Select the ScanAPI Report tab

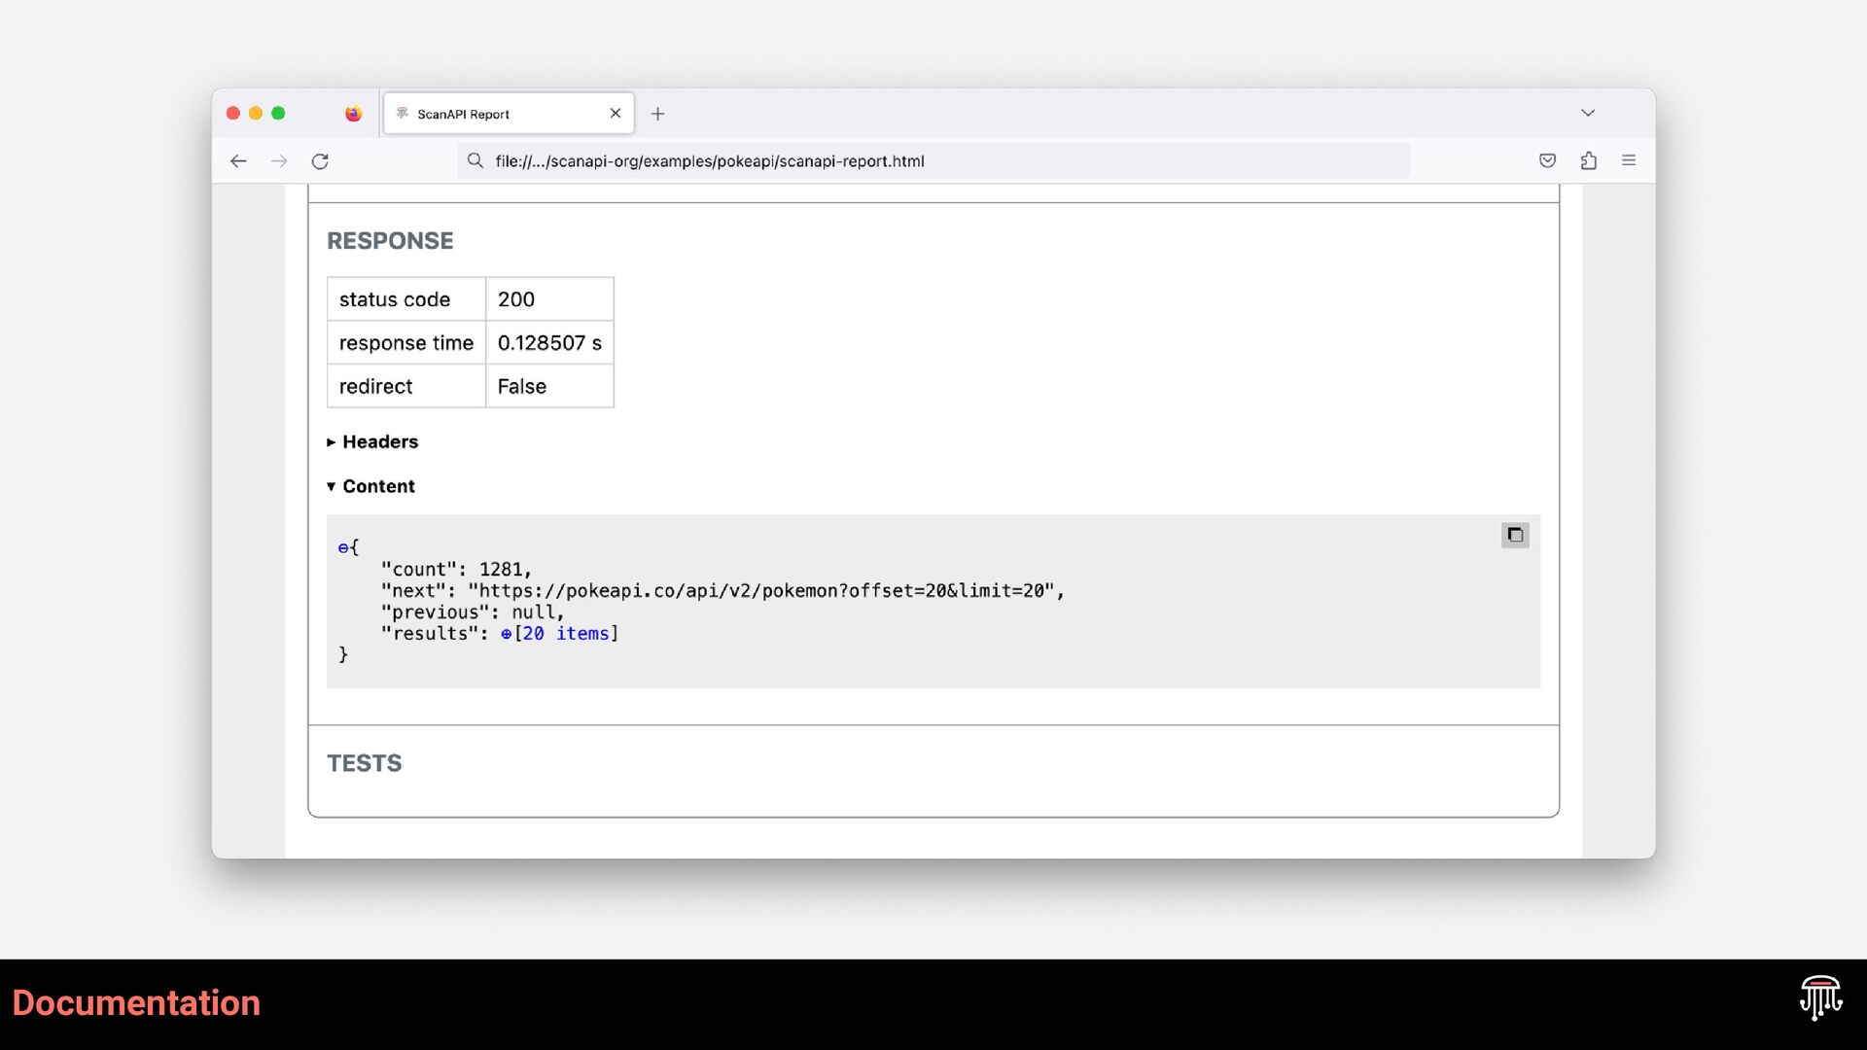point(486,114)
